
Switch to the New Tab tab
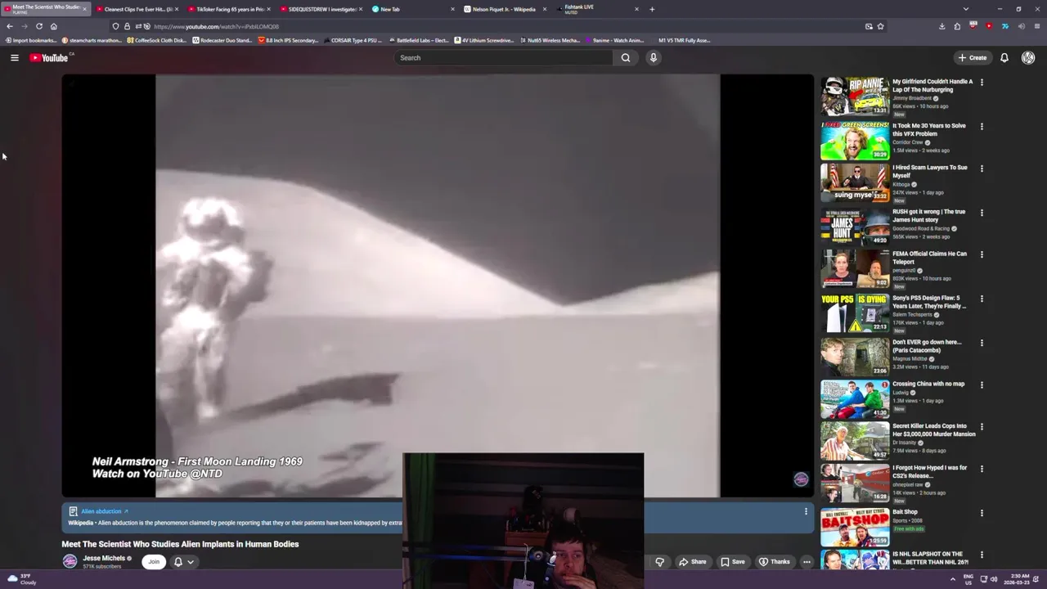coord(412,9)
